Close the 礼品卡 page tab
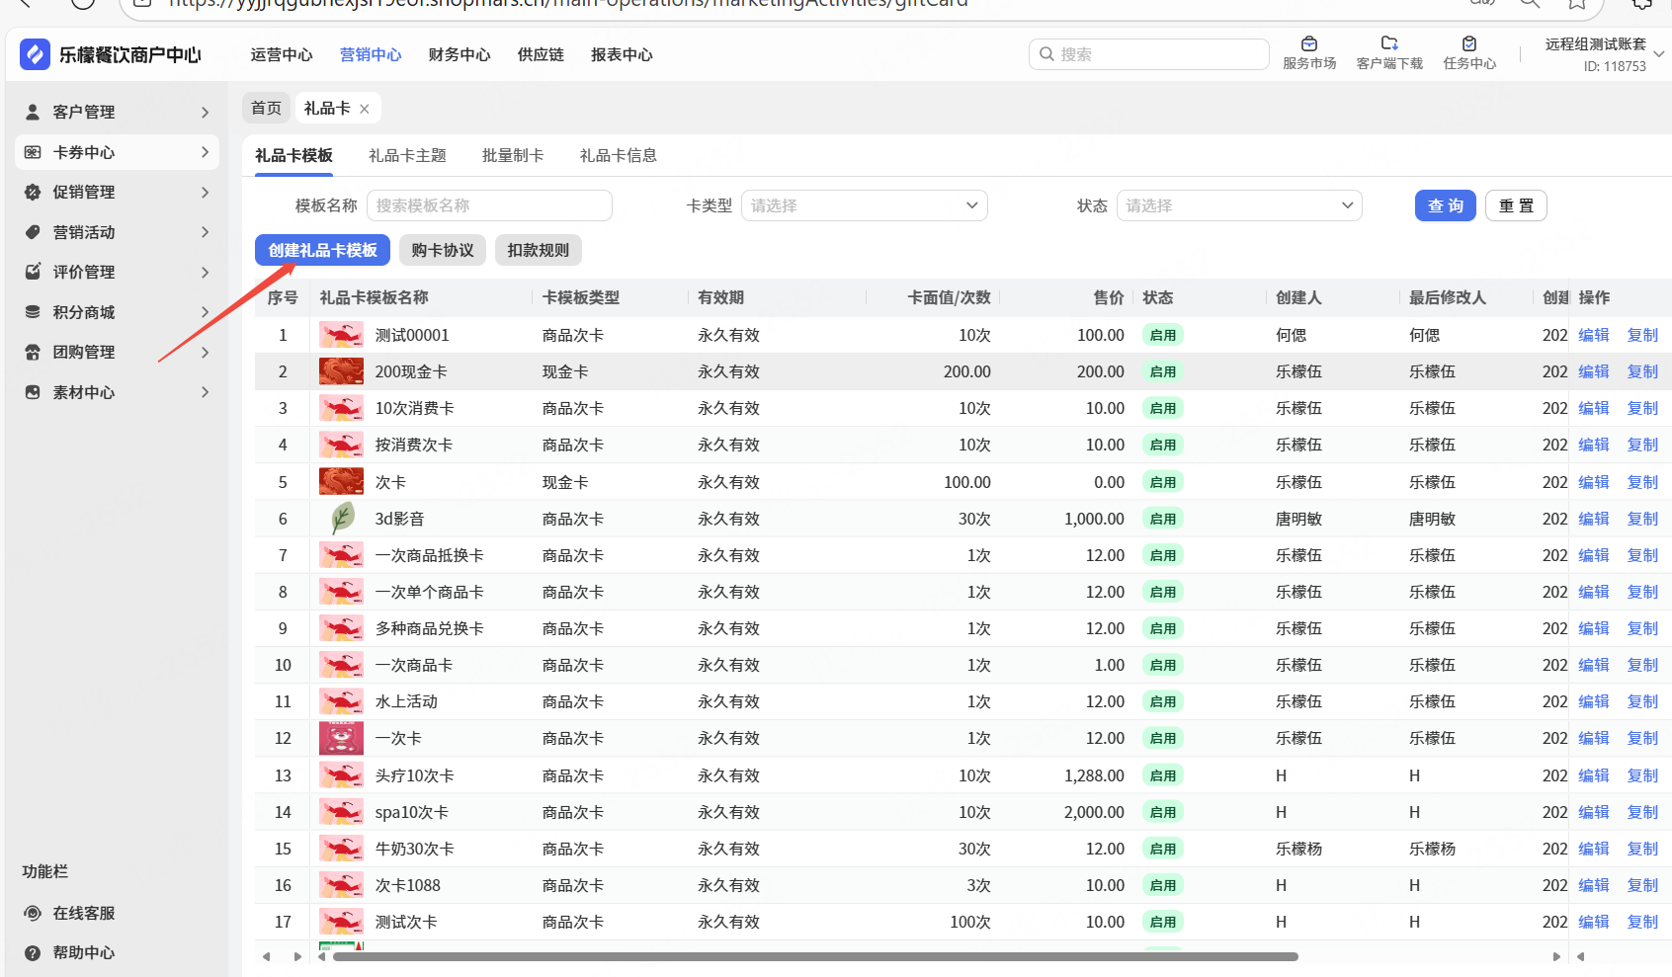The image size is (1672, 977). pyautogui.click(x=365, y=109)
